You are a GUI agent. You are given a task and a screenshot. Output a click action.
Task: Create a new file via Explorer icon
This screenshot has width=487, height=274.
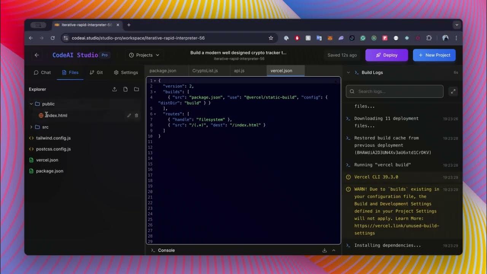coord(126,89)
